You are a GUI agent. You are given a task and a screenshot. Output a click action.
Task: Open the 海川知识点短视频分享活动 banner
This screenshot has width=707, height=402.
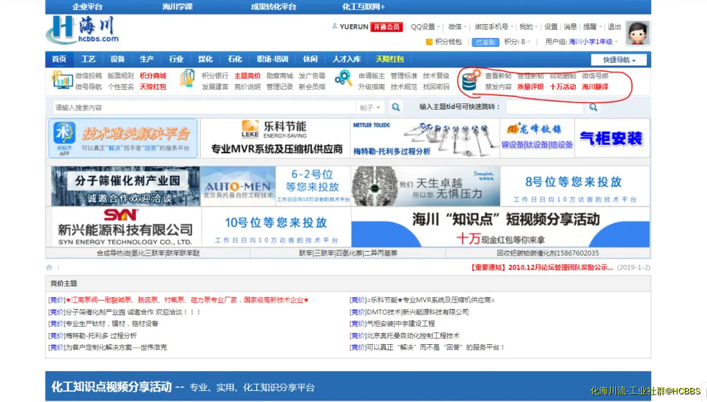[x=500, y=227]
